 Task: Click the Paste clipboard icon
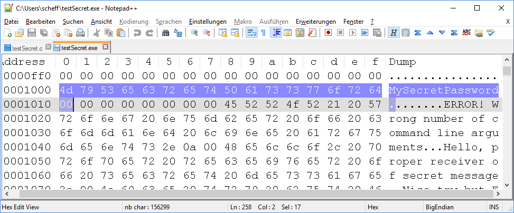121,33
